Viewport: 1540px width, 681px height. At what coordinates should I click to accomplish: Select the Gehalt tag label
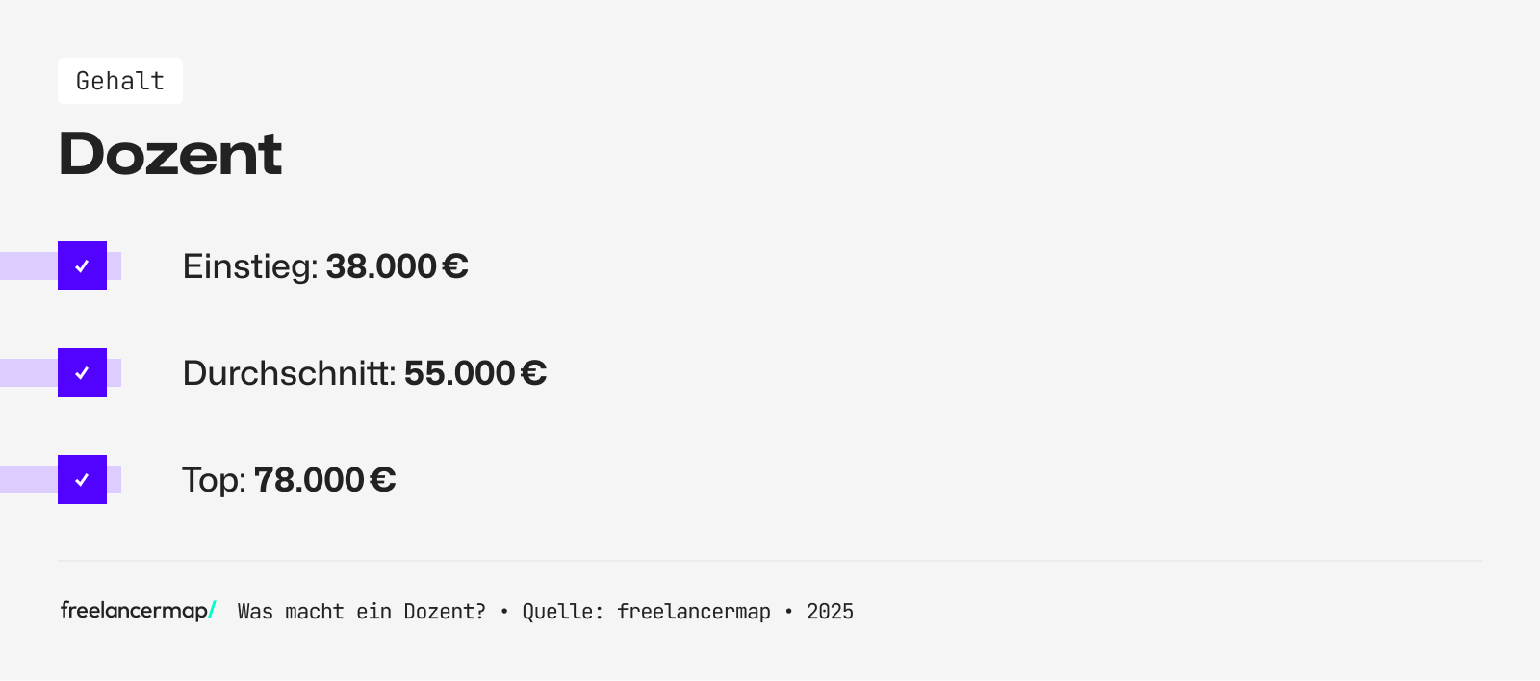pyautogui.click(x=120, y=81)
